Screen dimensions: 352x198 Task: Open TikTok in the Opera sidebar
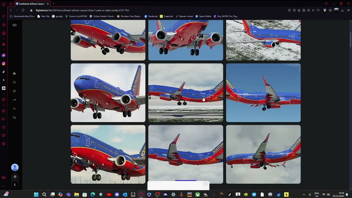[x=4, y=72]
